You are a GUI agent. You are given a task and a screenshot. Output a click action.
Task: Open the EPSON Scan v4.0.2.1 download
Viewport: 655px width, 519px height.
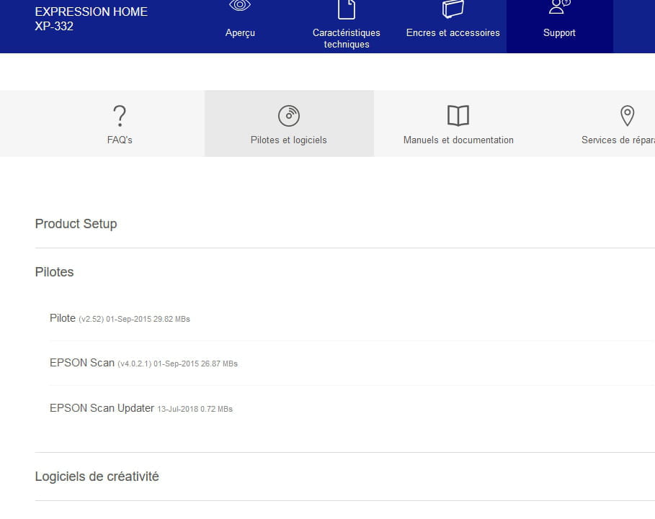tap(143, 363)
